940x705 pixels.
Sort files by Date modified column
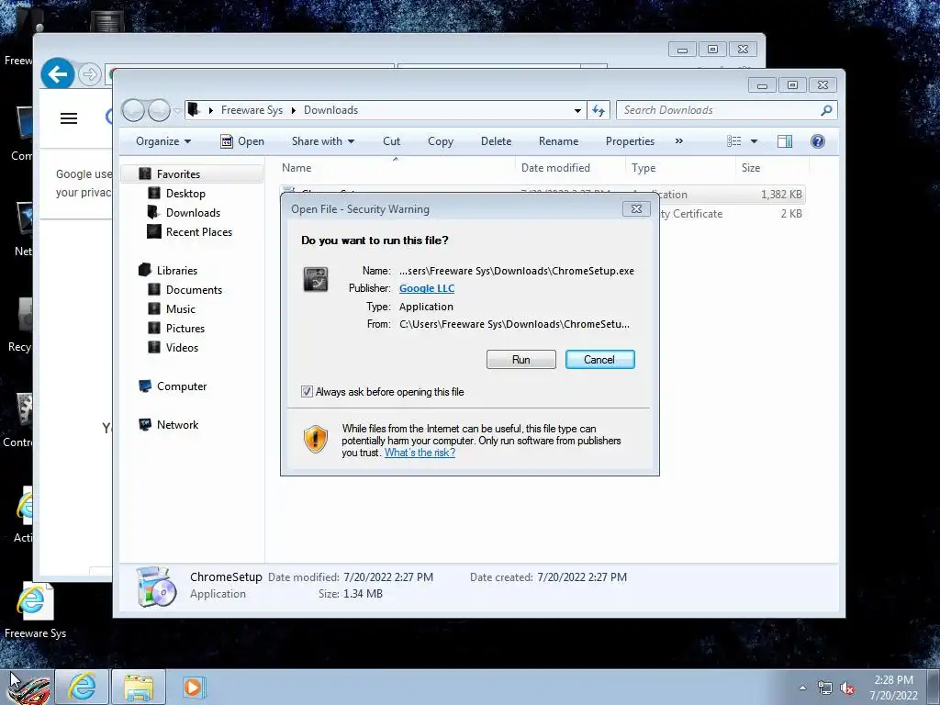[x=569, y=168]
